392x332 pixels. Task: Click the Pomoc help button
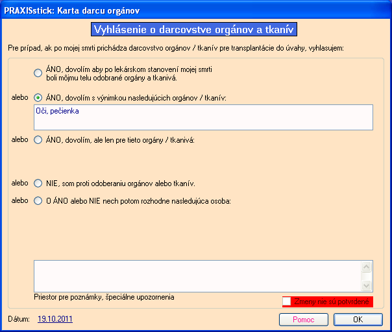pyautogui.click(x=303, y=320)
